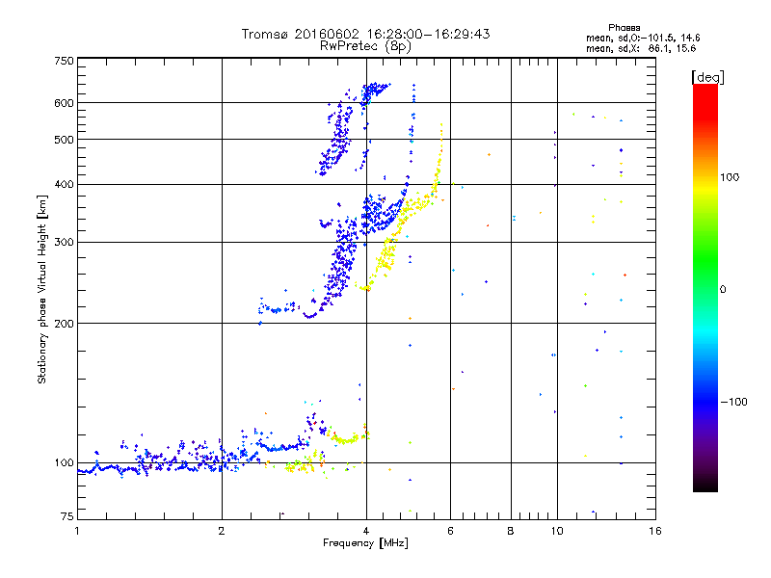Click the y-axis tick label '100'
The width and height of the screenshot is (771, 578).
pos(64,462)
